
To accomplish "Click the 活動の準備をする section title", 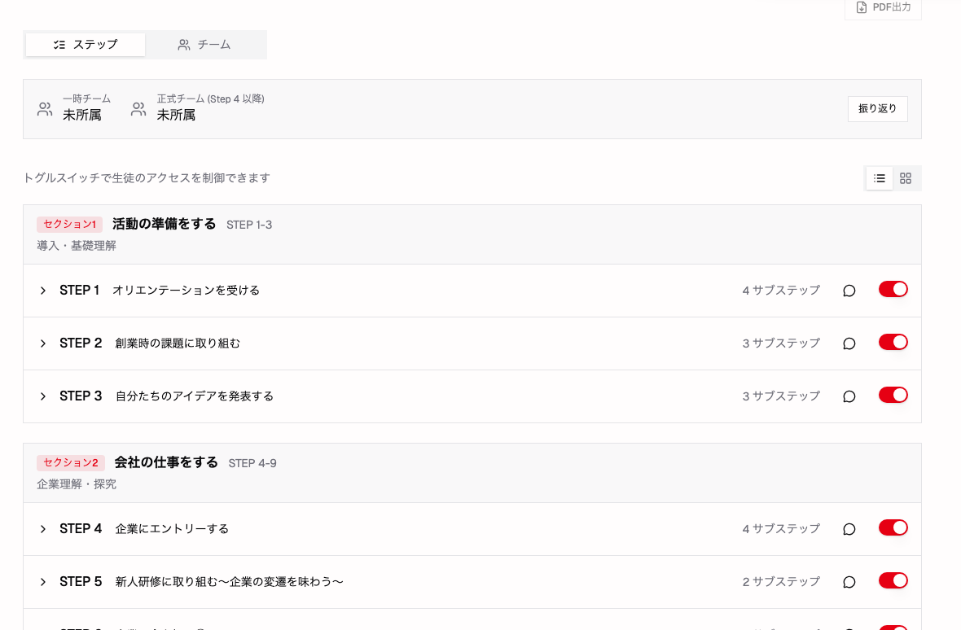I will coord(164,224).
